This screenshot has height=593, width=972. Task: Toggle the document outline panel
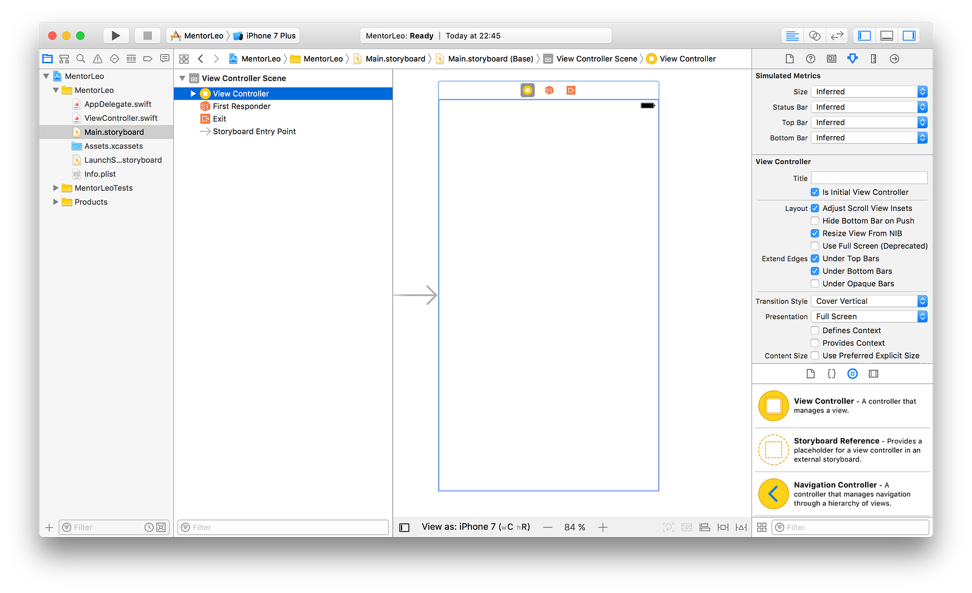pos(405,527)
